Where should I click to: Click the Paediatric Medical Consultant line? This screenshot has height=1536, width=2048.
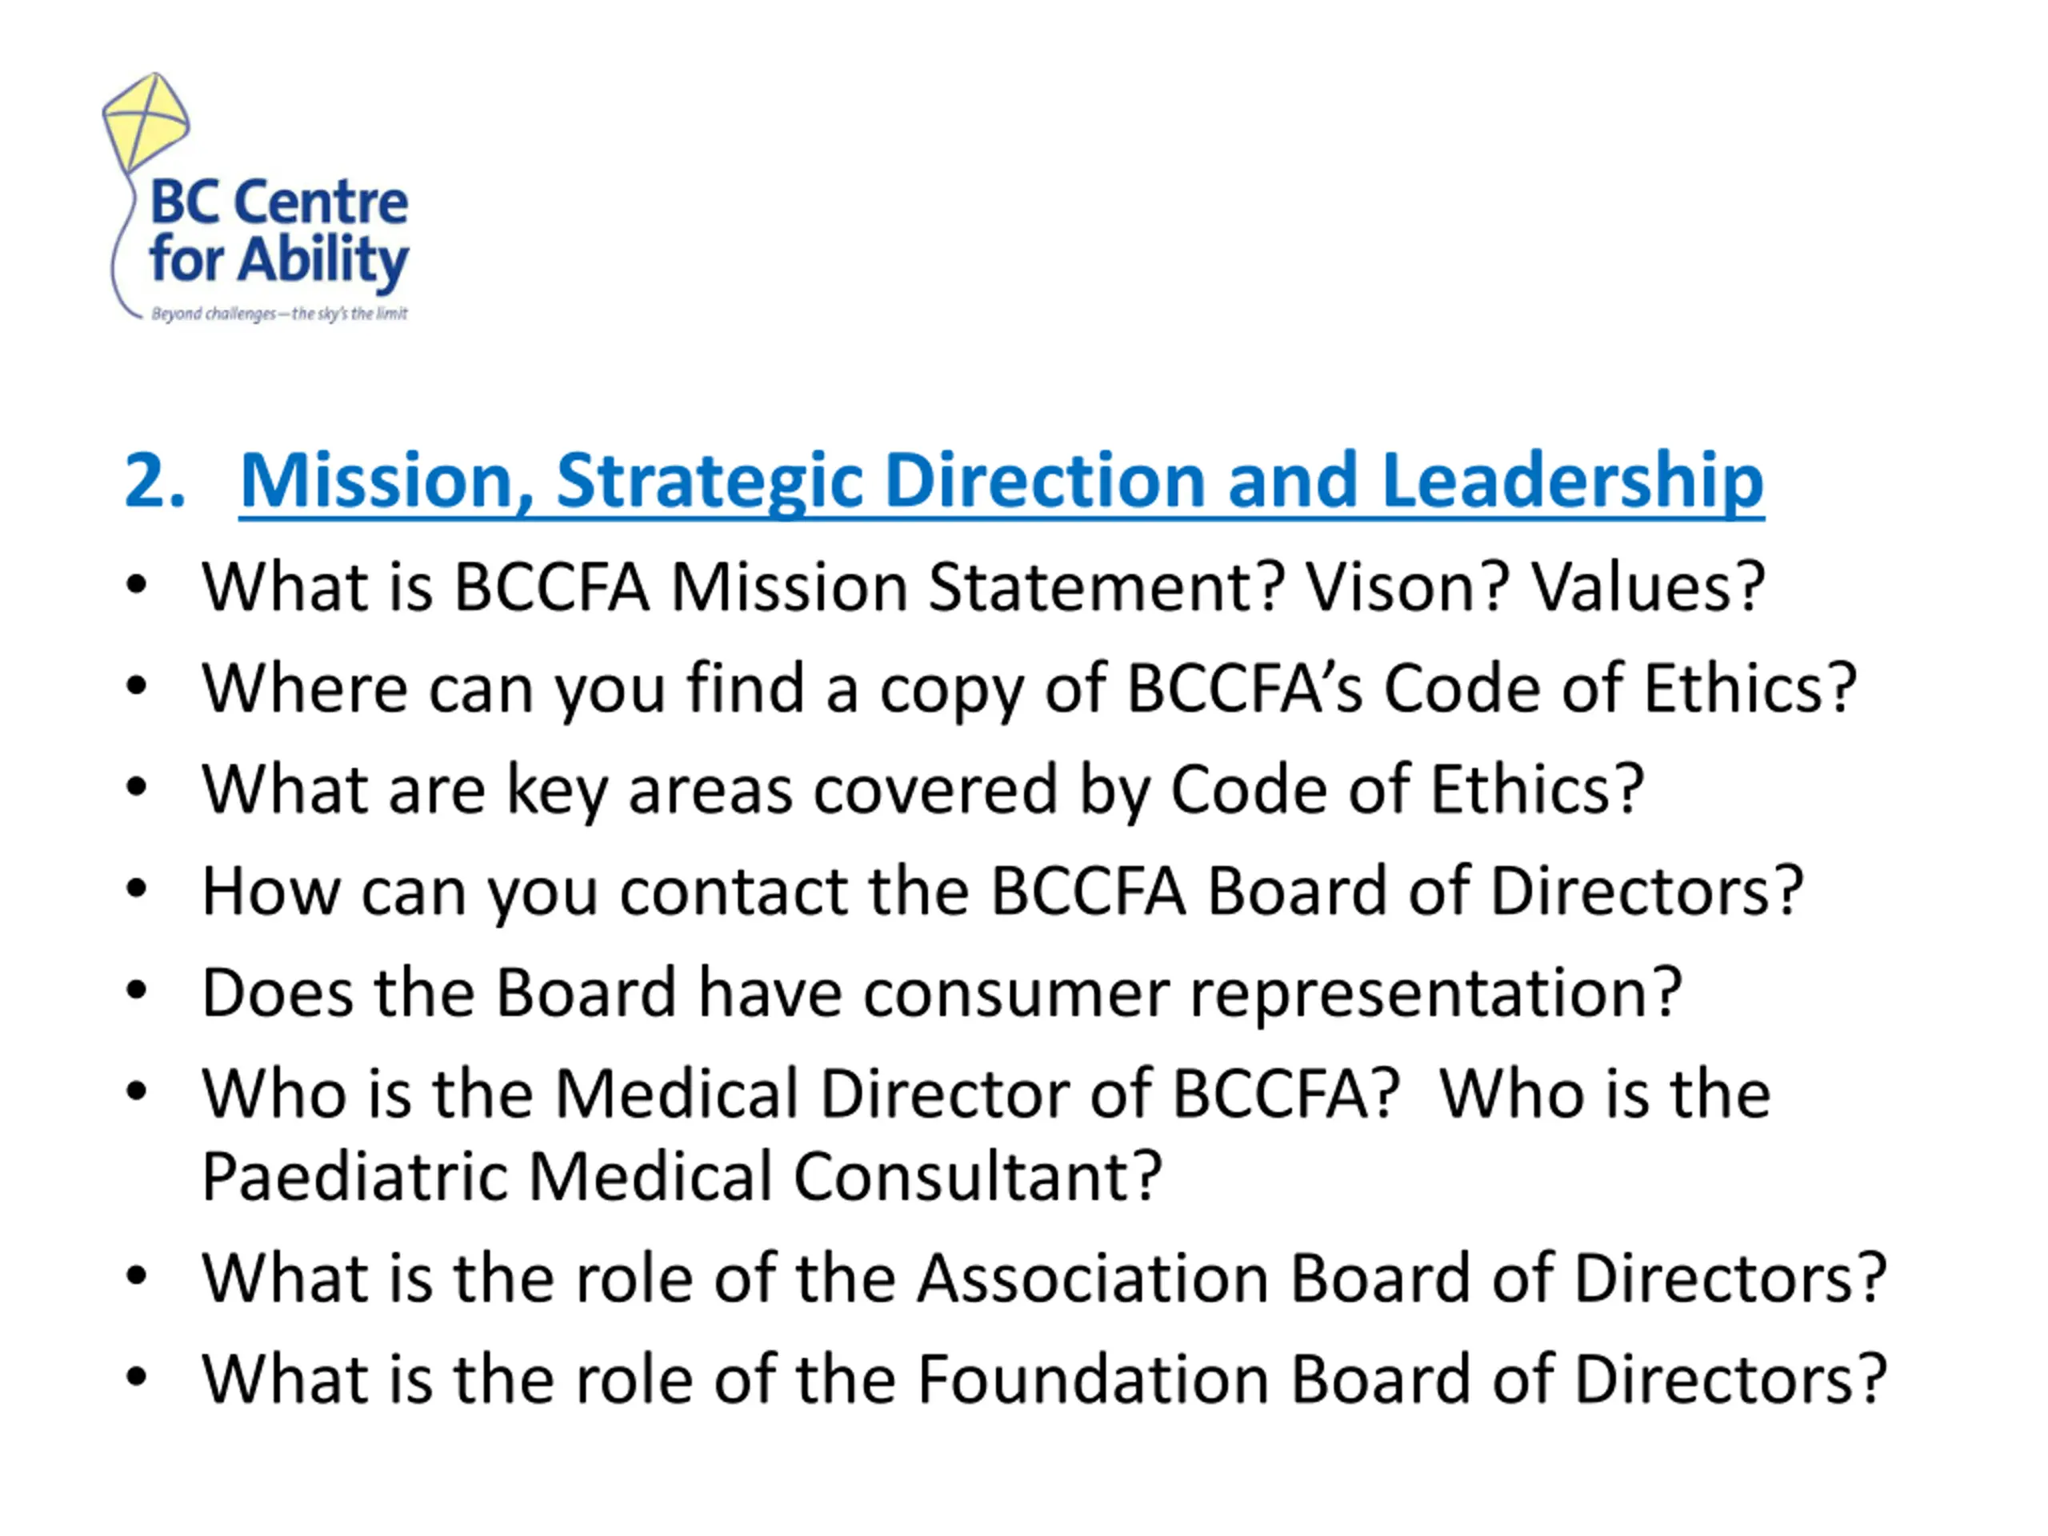tap(682, 1177)
